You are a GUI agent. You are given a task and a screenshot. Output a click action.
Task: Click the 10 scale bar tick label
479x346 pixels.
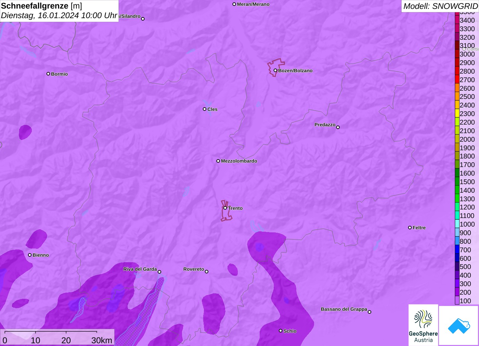(36, 340)
